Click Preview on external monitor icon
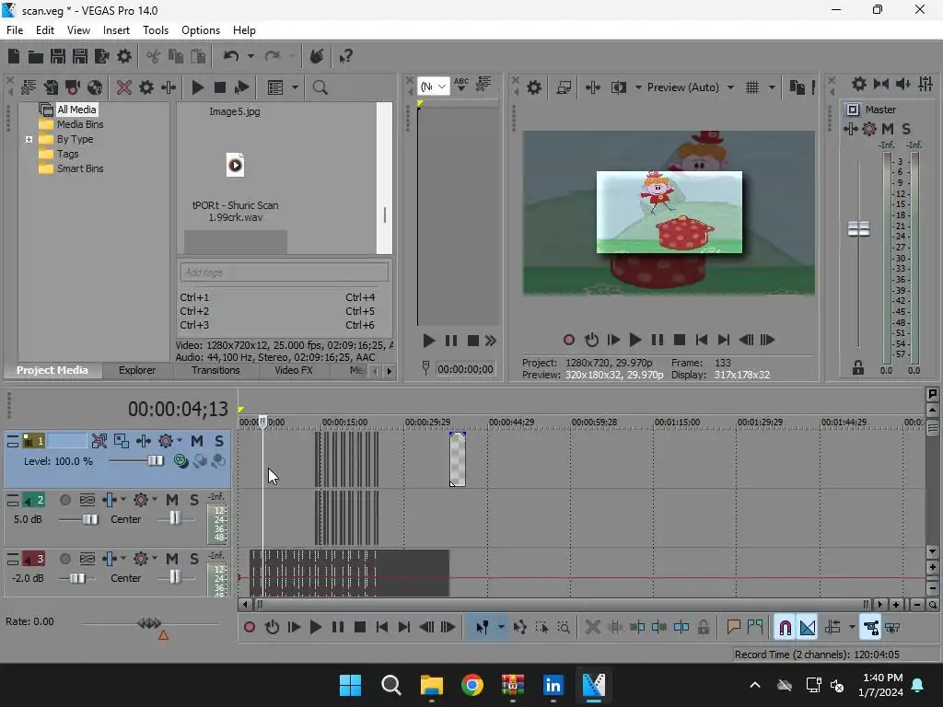The height and width of the screenshot is (707, 943). (564, 87)
